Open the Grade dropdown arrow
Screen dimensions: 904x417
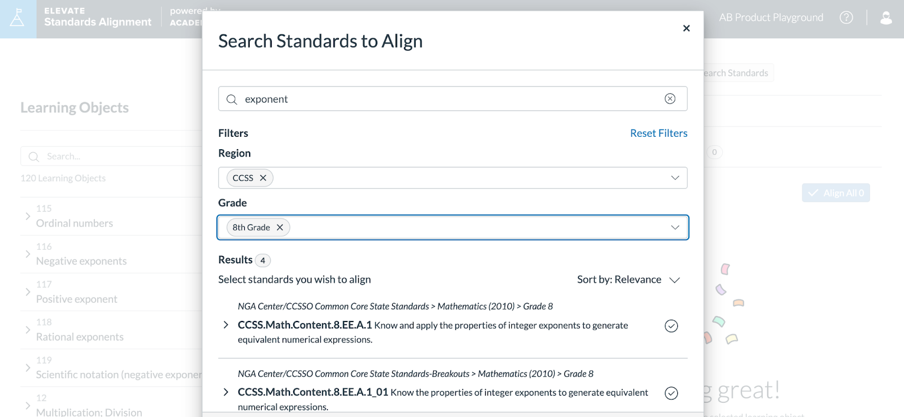point(675,227)
